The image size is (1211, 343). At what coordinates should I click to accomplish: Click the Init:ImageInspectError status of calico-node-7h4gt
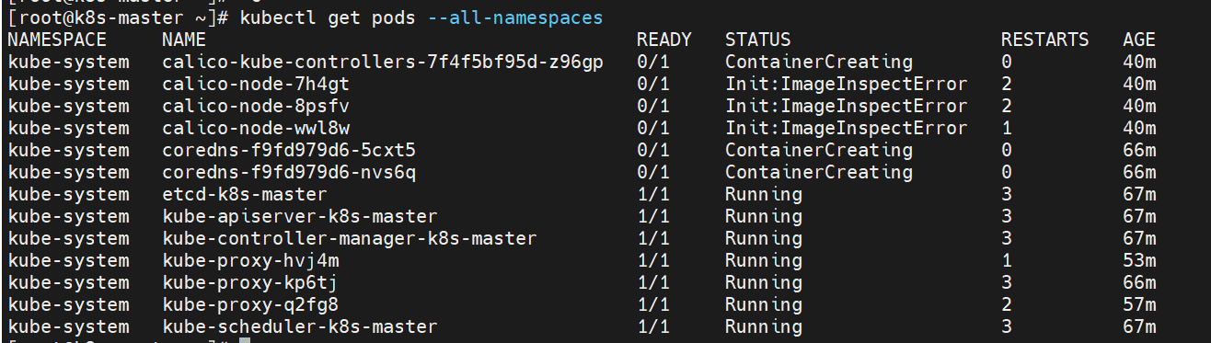pyautogui.click(x=847, y=84)
